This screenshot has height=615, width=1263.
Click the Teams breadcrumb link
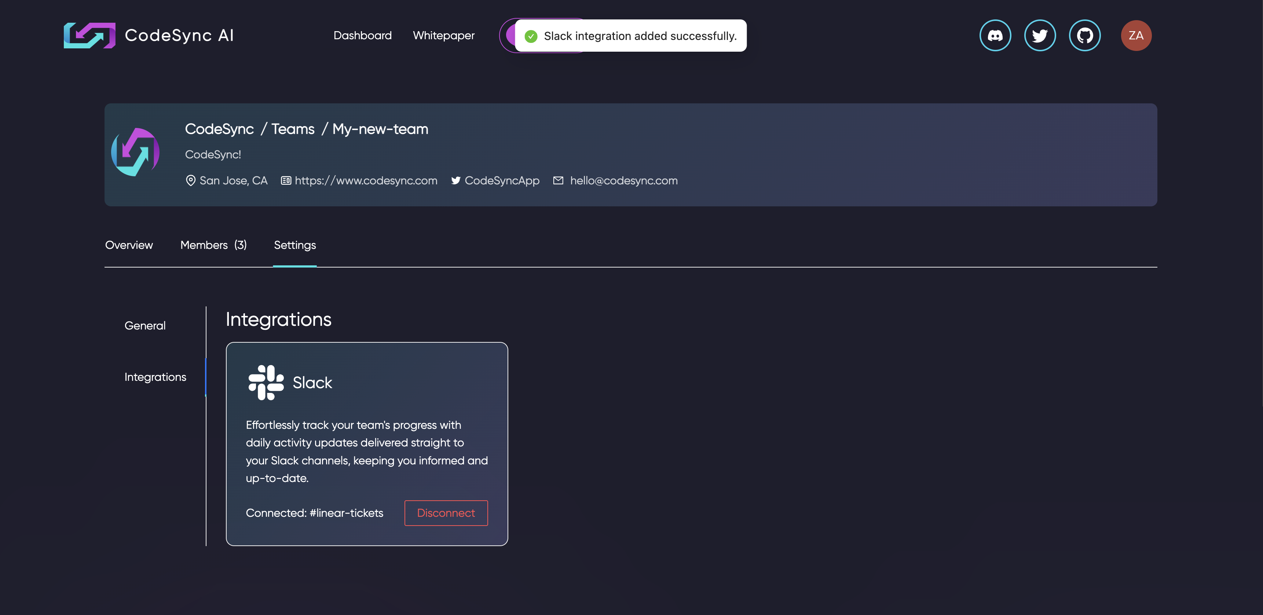point(293,129)
